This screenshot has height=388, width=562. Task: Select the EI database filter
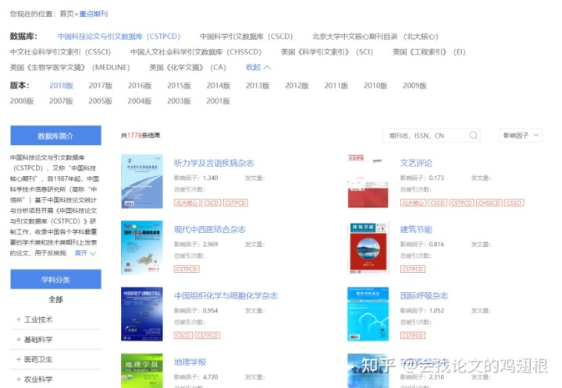click(429, 52)
